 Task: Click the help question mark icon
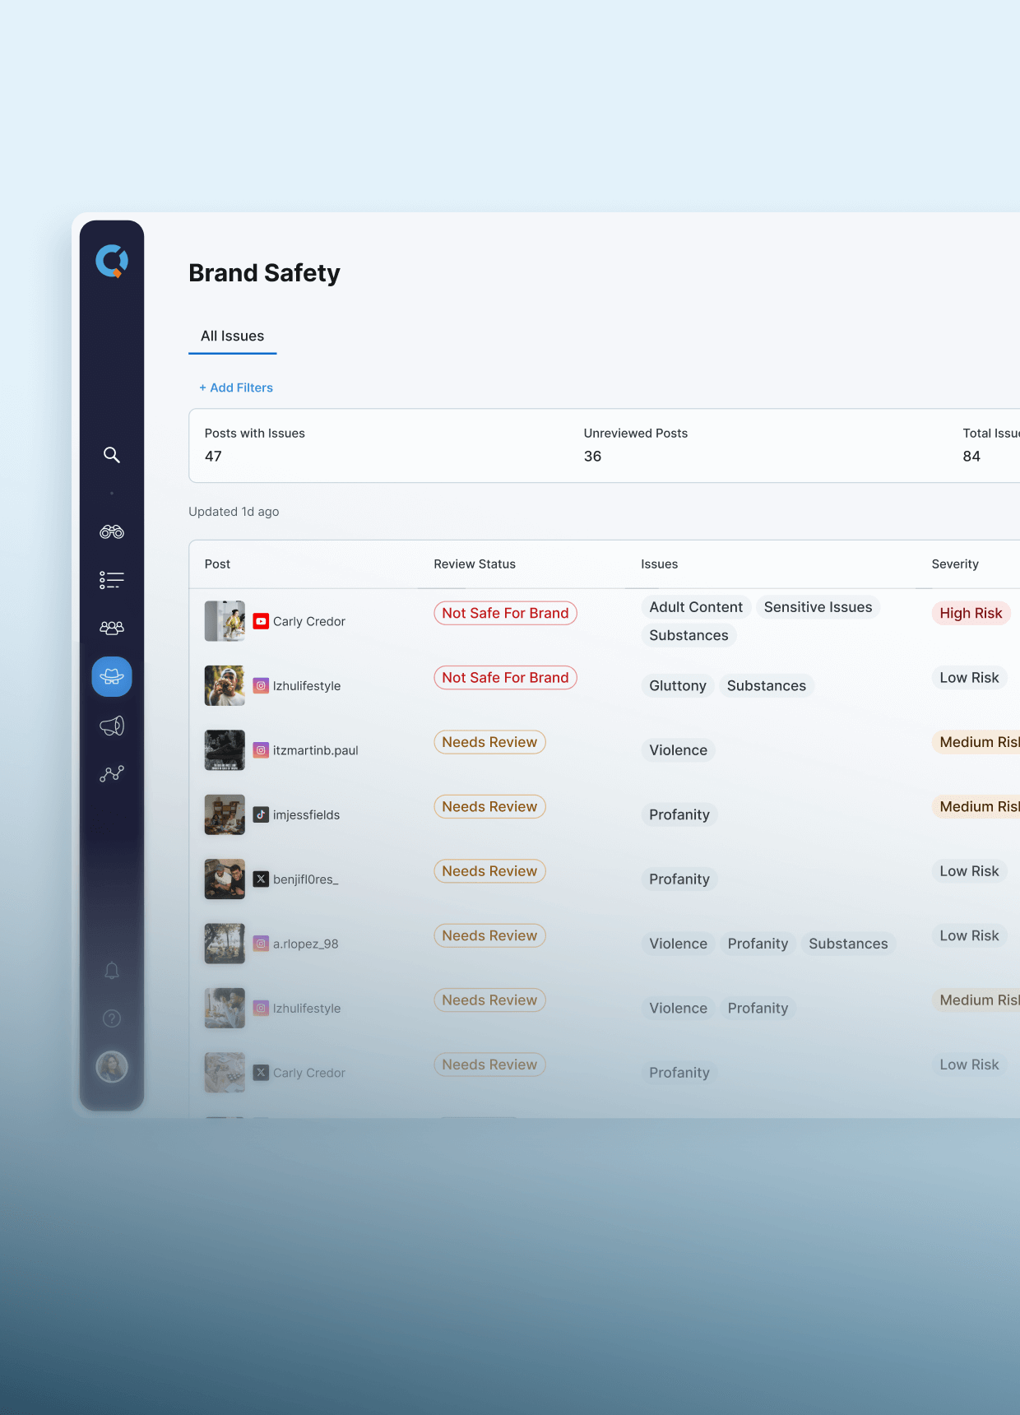[x=112, y=1018]
